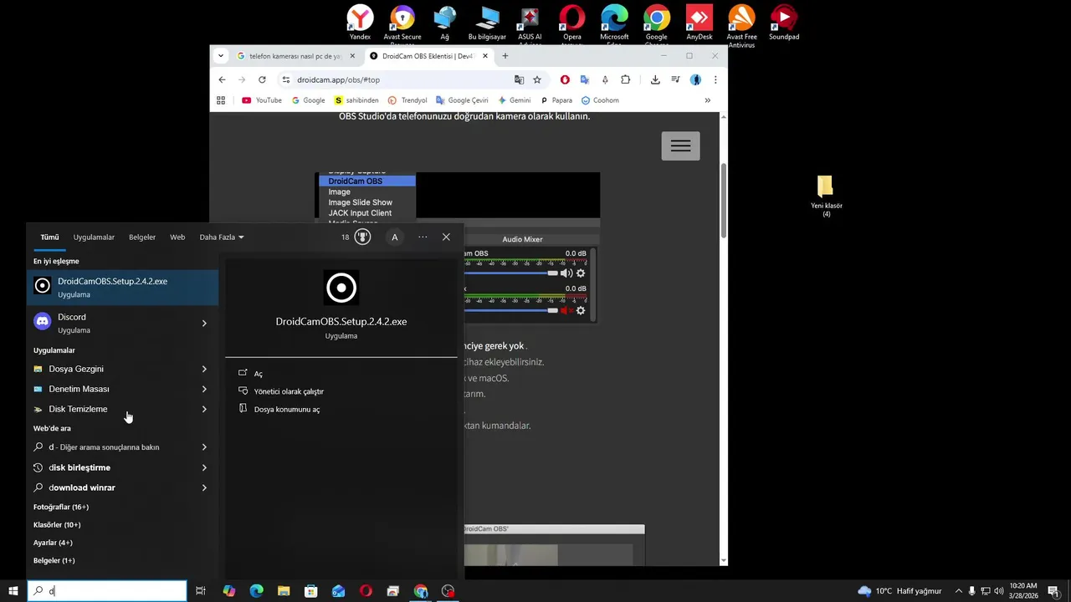The height and width of the screenshot is (602, 1071).
Task: Open the Belgeler (1+) results group
Action: coord(54,560)
